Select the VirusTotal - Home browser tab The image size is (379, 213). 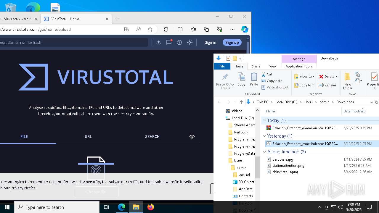tap(76, 19)
